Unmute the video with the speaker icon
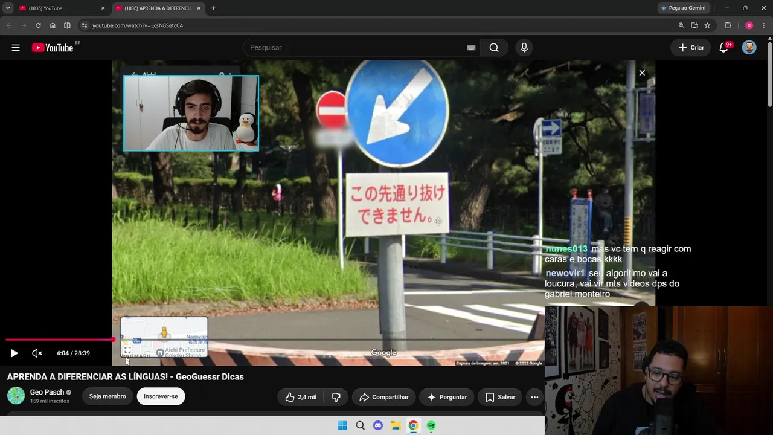This screenshot has width=773, height=435. 37,353
